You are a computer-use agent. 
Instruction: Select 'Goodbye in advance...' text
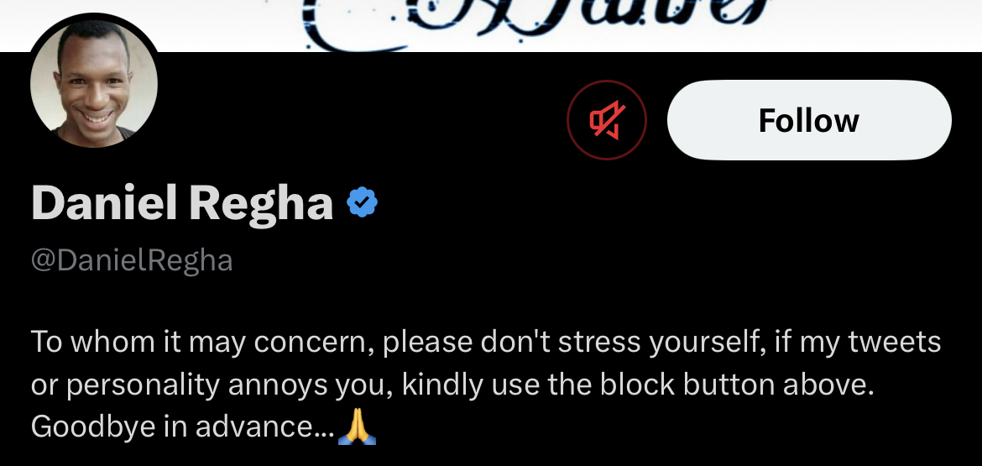coord(183,427)
